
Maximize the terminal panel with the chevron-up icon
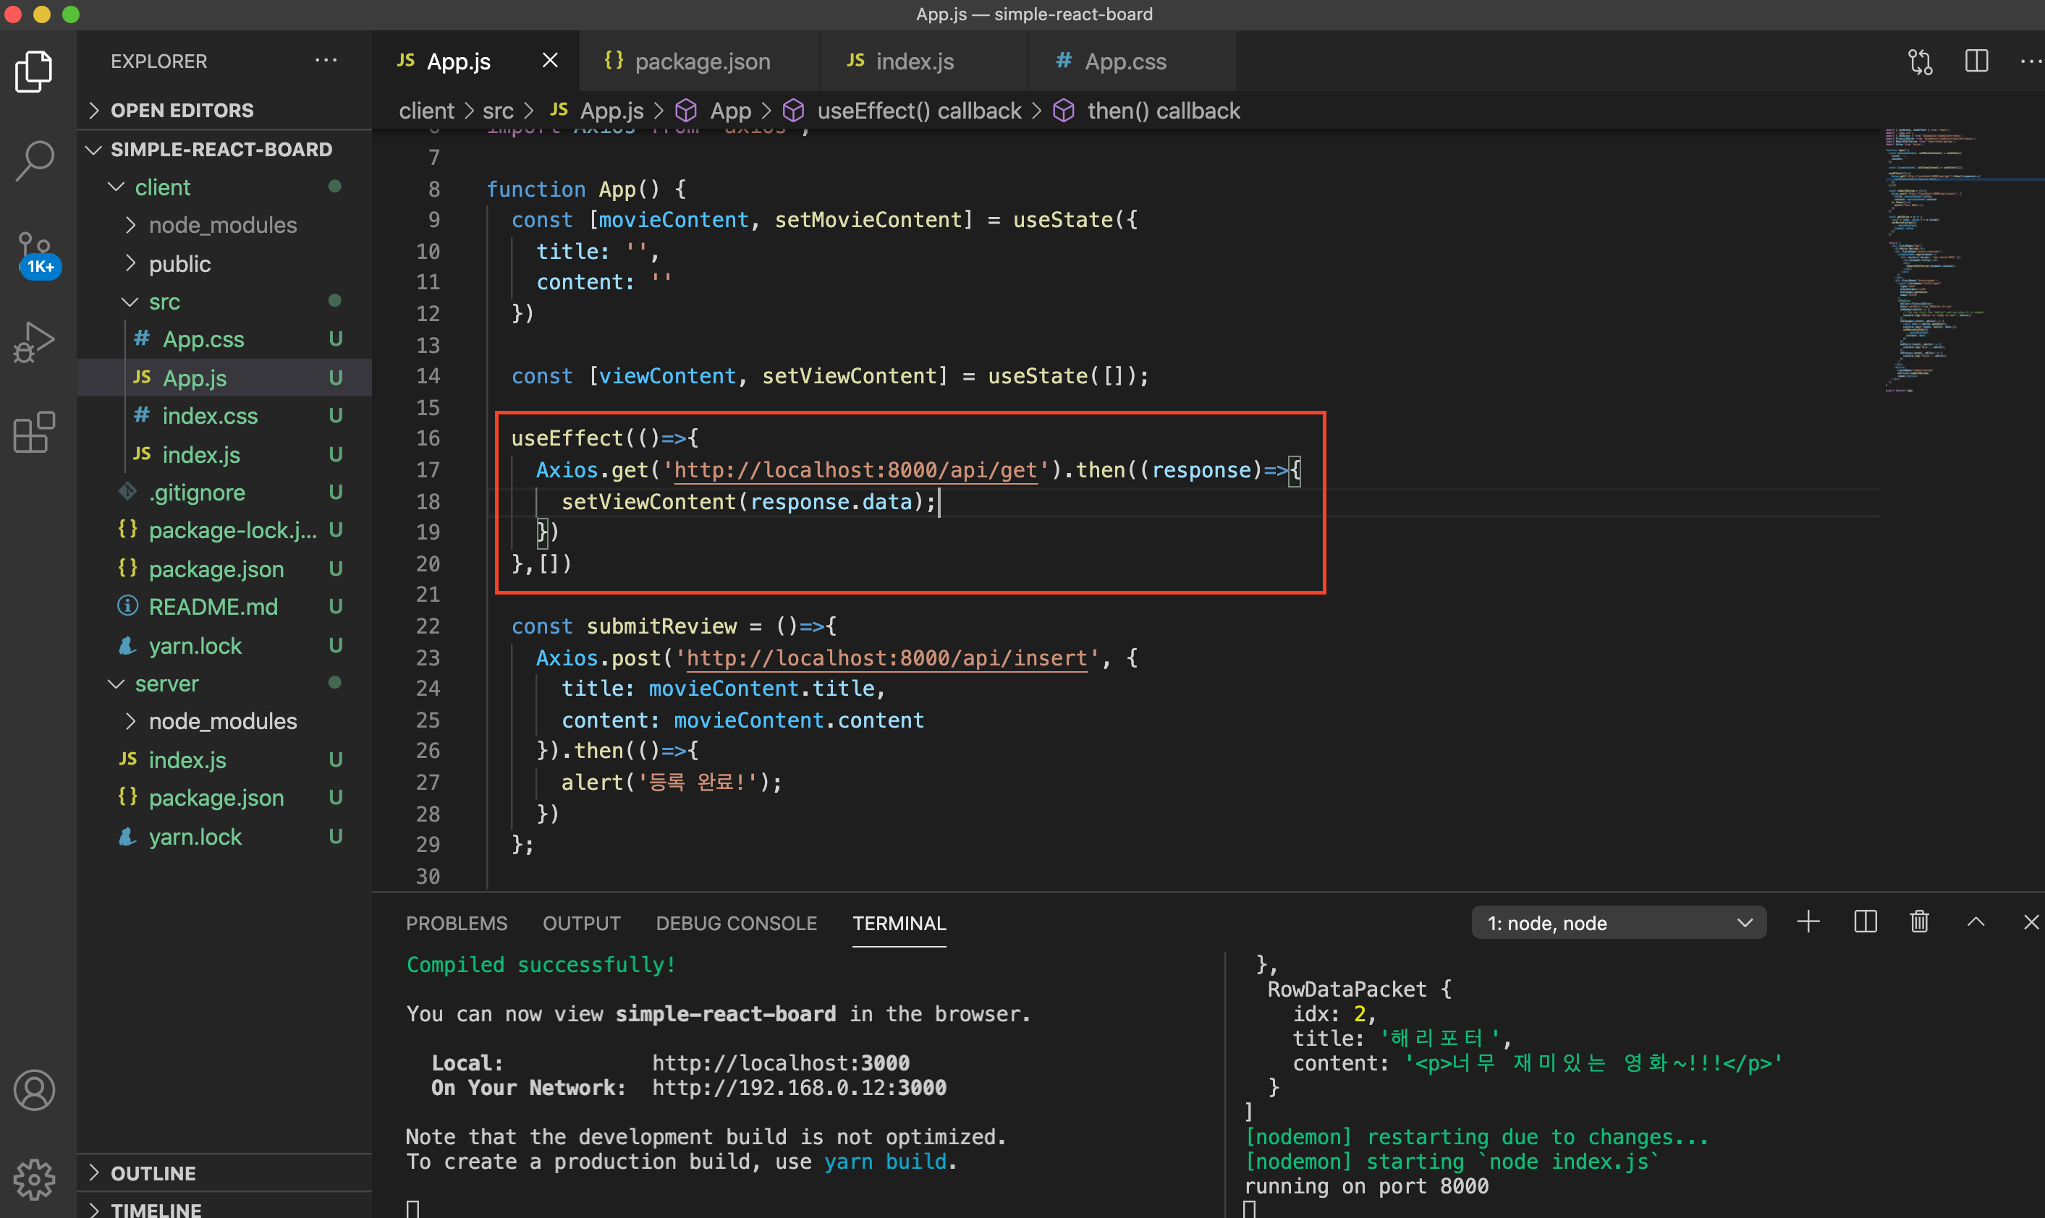(1976, 922)
